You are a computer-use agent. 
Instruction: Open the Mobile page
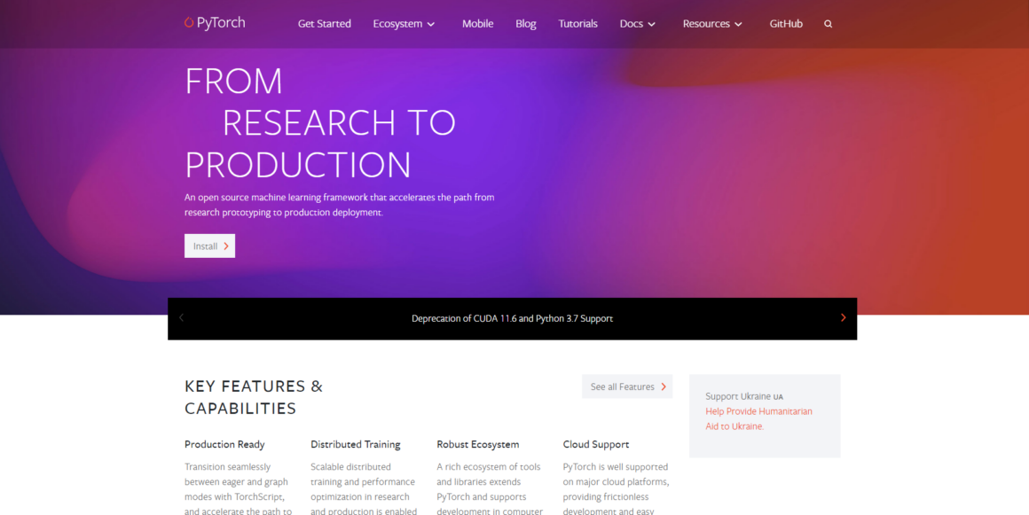coord(477,24)
